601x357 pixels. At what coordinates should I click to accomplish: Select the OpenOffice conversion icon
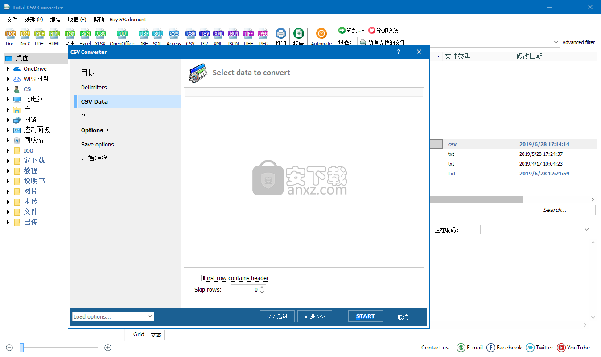click(122, 34)
